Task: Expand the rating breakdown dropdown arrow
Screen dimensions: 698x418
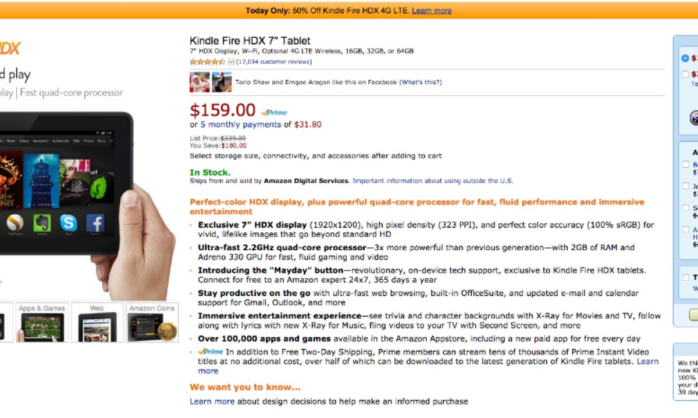Action: click(231, 62)
